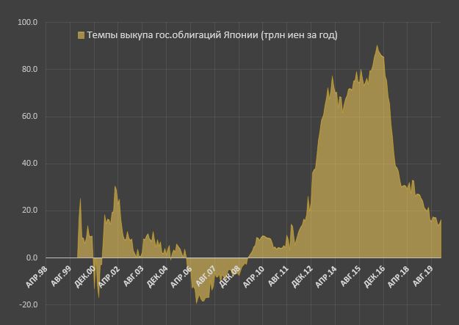Screen dimensions: 459x325
Task: Click the 100.0 y-axis label
Action: [x=28, y=23]
